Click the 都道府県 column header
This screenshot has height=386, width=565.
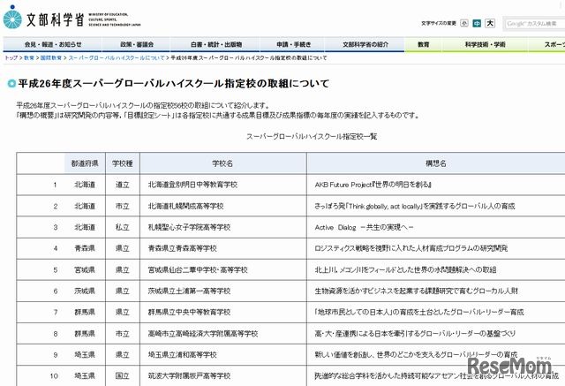pyautogui.click(x=85, y=163)
